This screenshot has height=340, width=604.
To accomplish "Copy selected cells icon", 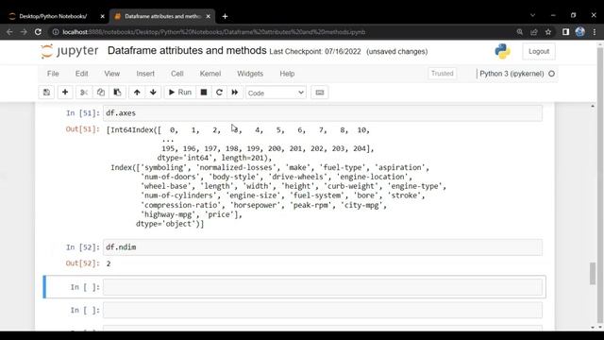I will (101, 93).
